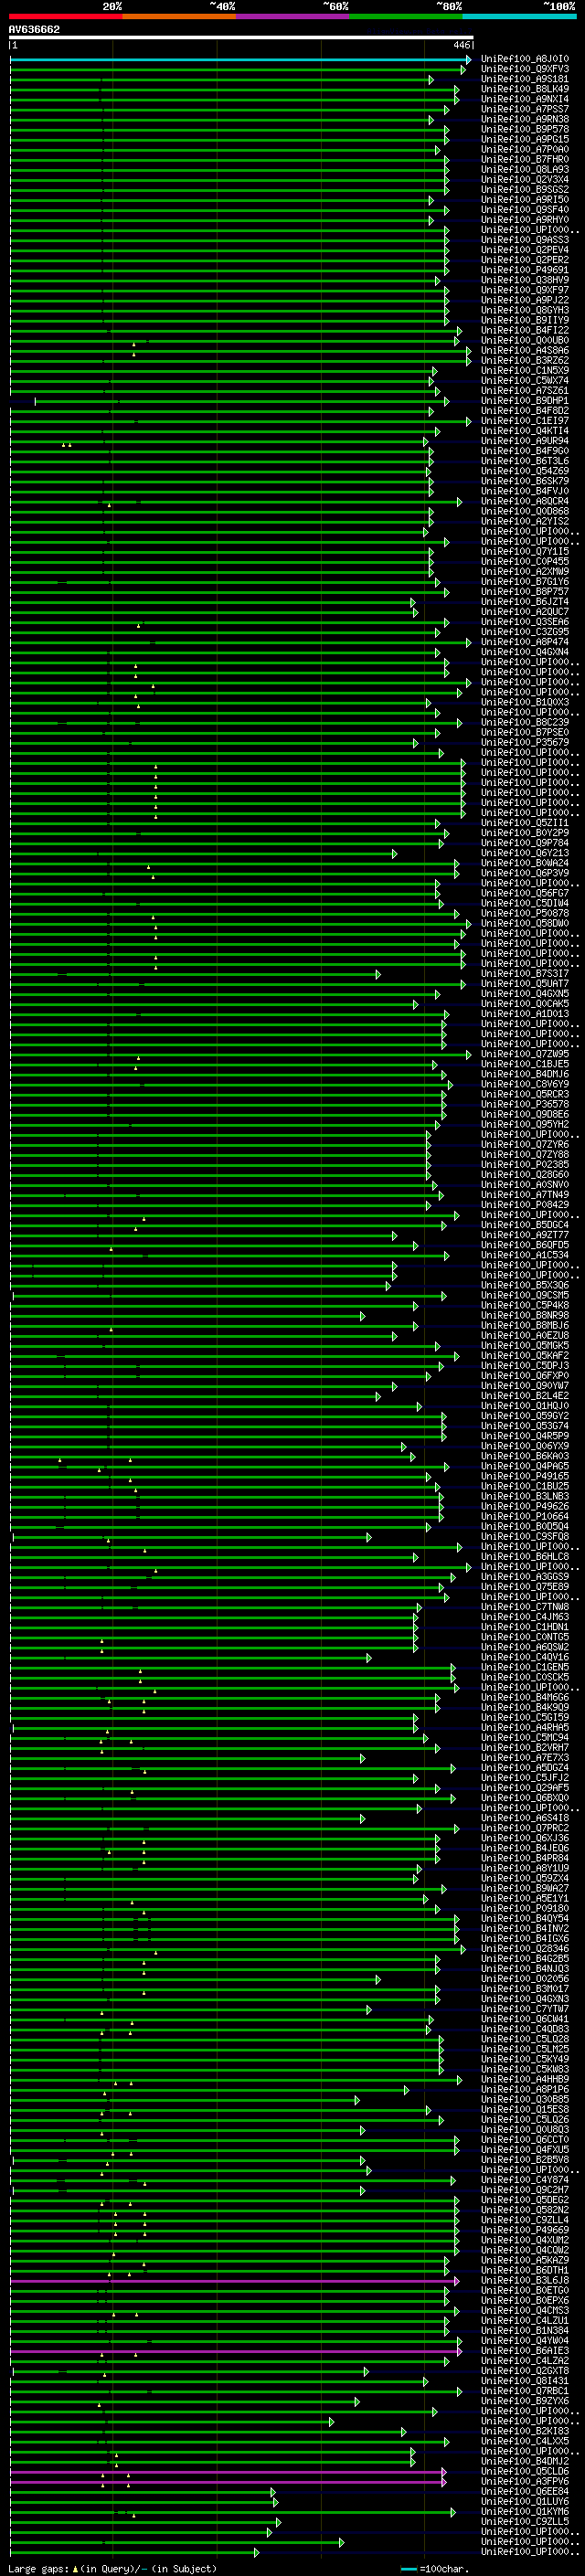Select the UniRef100_P49691 label

point(525,270)
